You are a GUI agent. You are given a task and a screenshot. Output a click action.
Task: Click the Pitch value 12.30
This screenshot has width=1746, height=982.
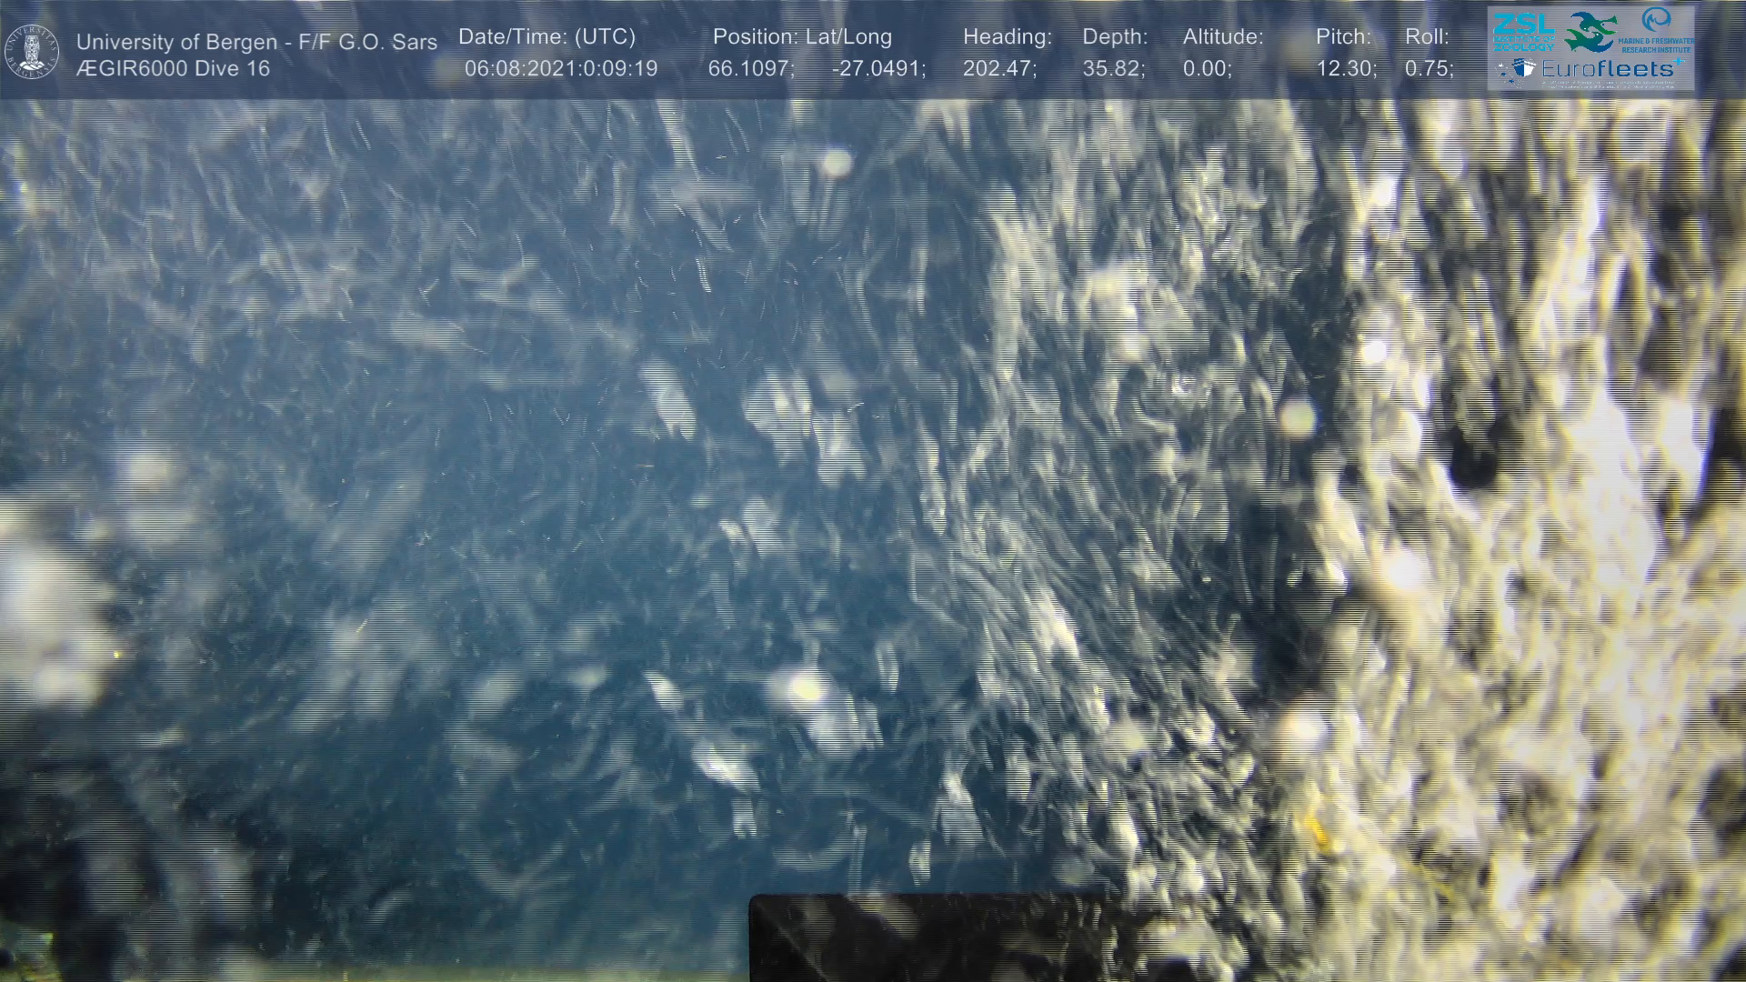[1346, 68]
